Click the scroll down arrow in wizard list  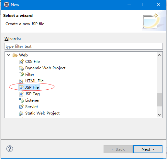159,115
